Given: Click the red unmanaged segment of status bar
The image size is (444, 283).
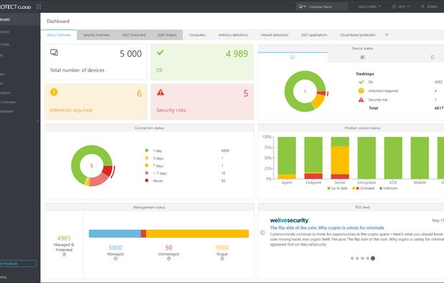Looking at the screenshot, I should coord(143,233).
